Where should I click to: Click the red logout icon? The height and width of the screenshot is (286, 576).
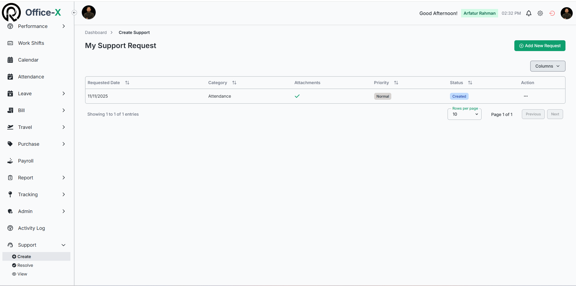tap(552, 13)
